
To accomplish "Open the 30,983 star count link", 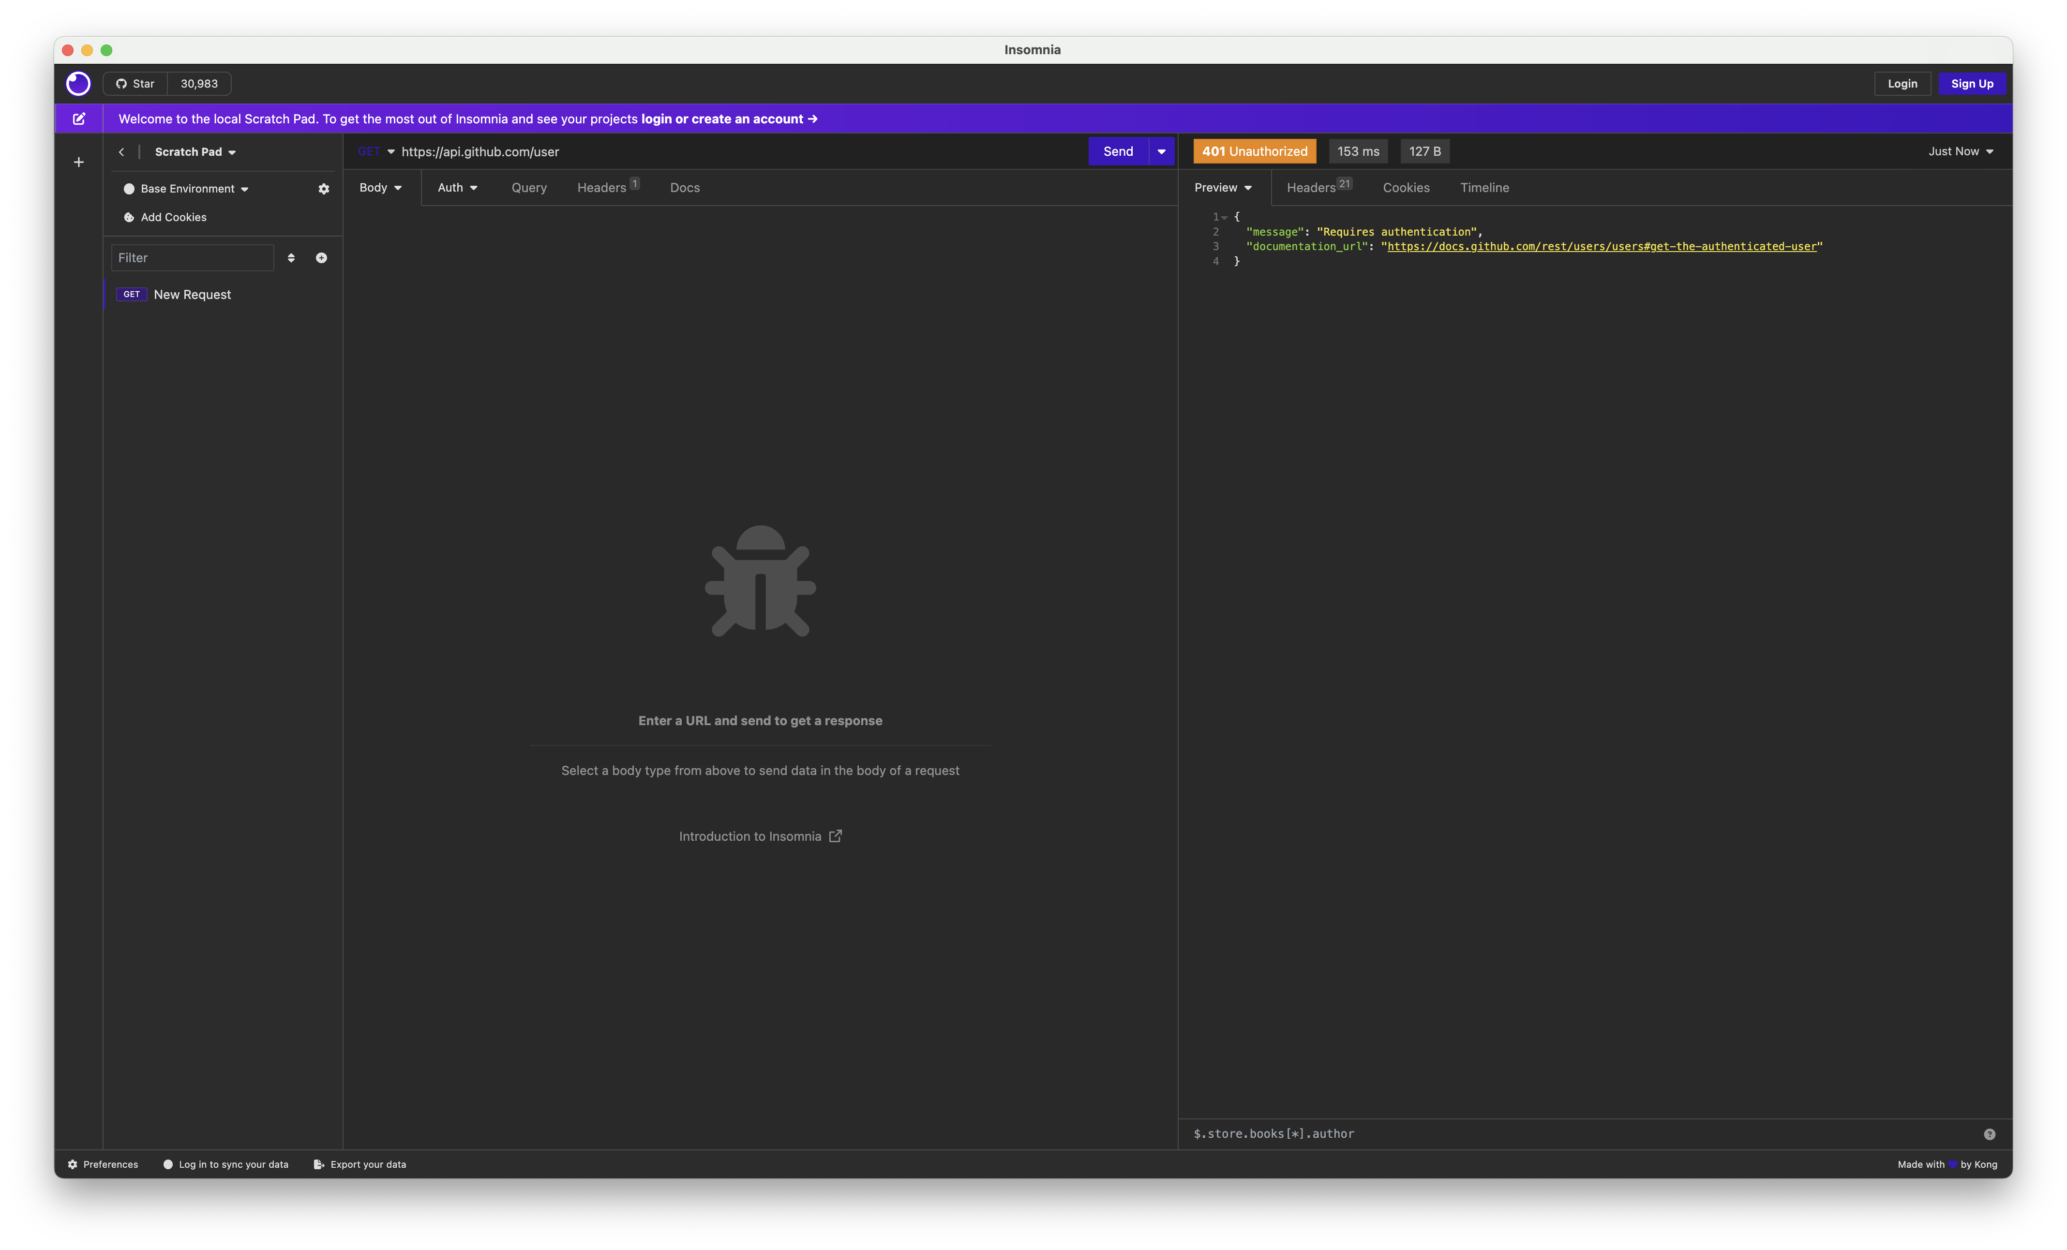I will (199, 83).
